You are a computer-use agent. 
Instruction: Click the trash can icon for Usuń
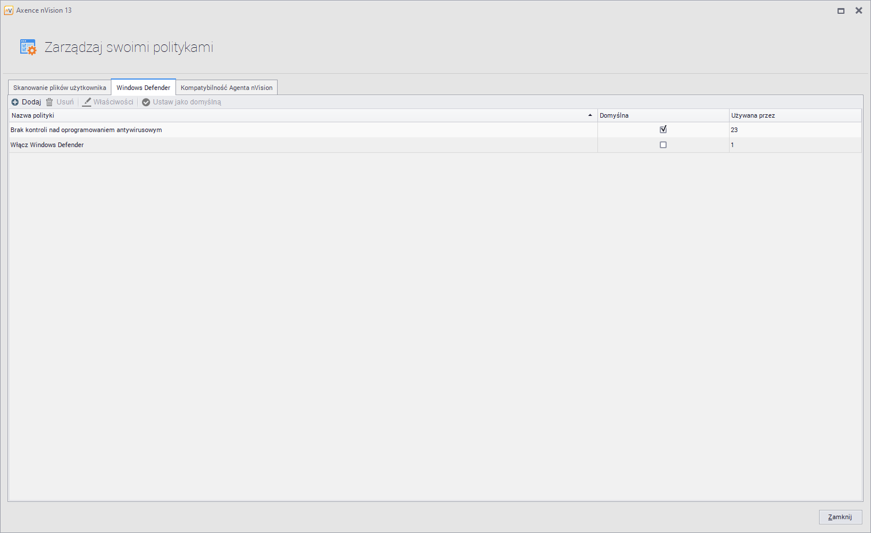50,102
